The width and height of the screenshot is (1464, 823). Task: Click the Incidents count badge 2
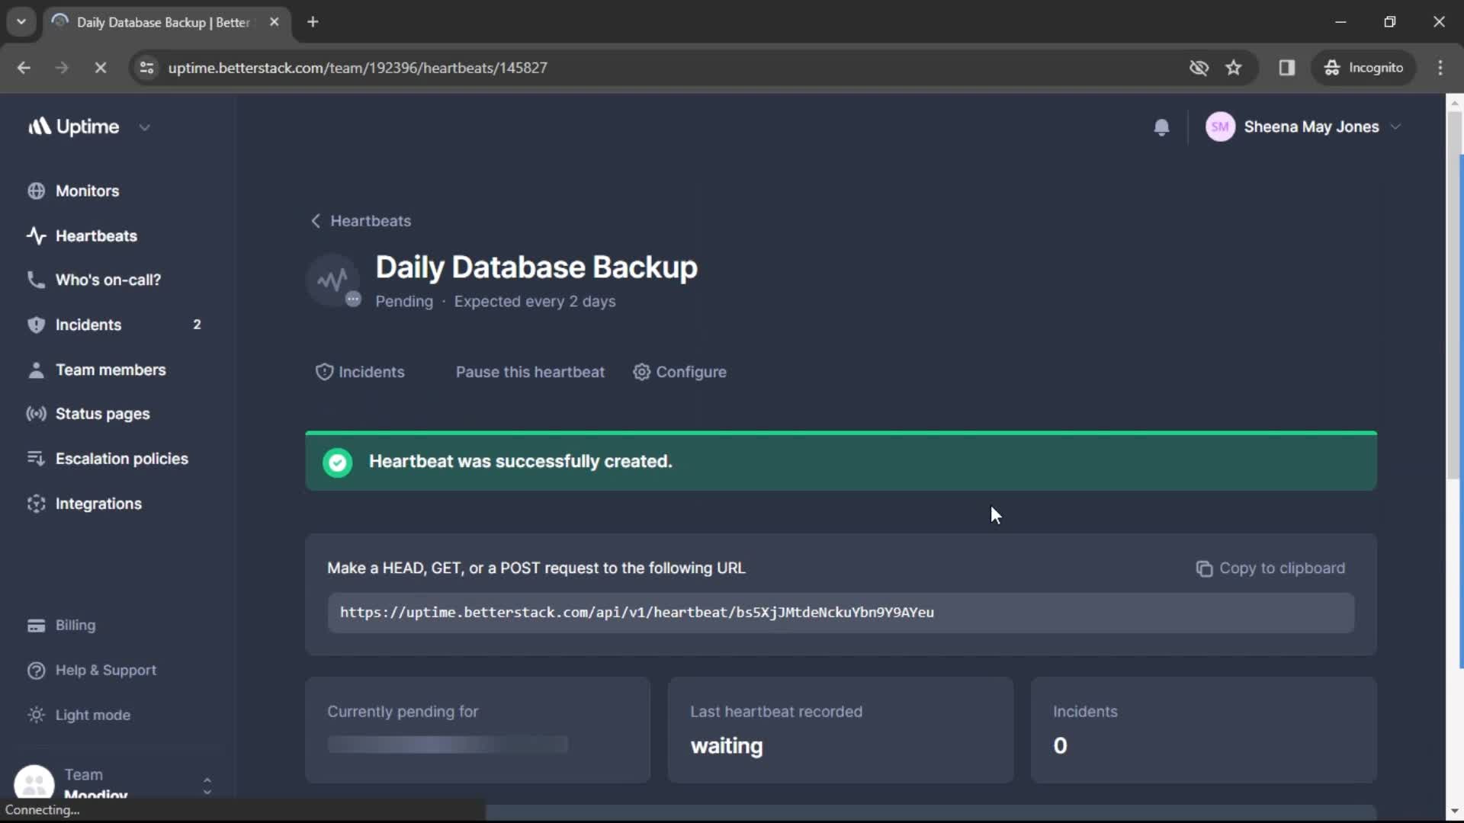click(x=197, y=325)
